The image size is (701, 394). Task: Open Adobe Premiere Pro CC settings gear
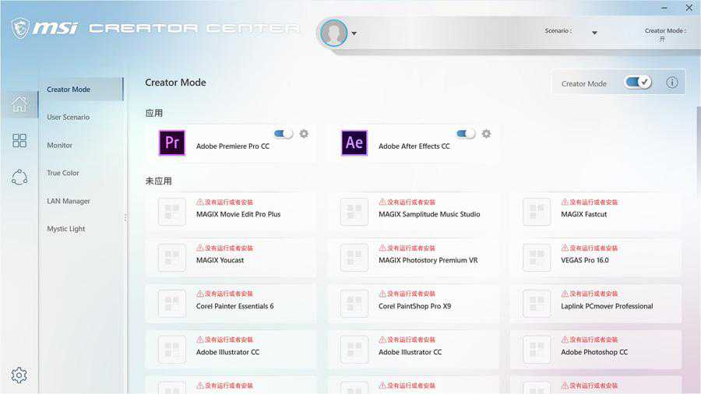[x=304, y=134]
